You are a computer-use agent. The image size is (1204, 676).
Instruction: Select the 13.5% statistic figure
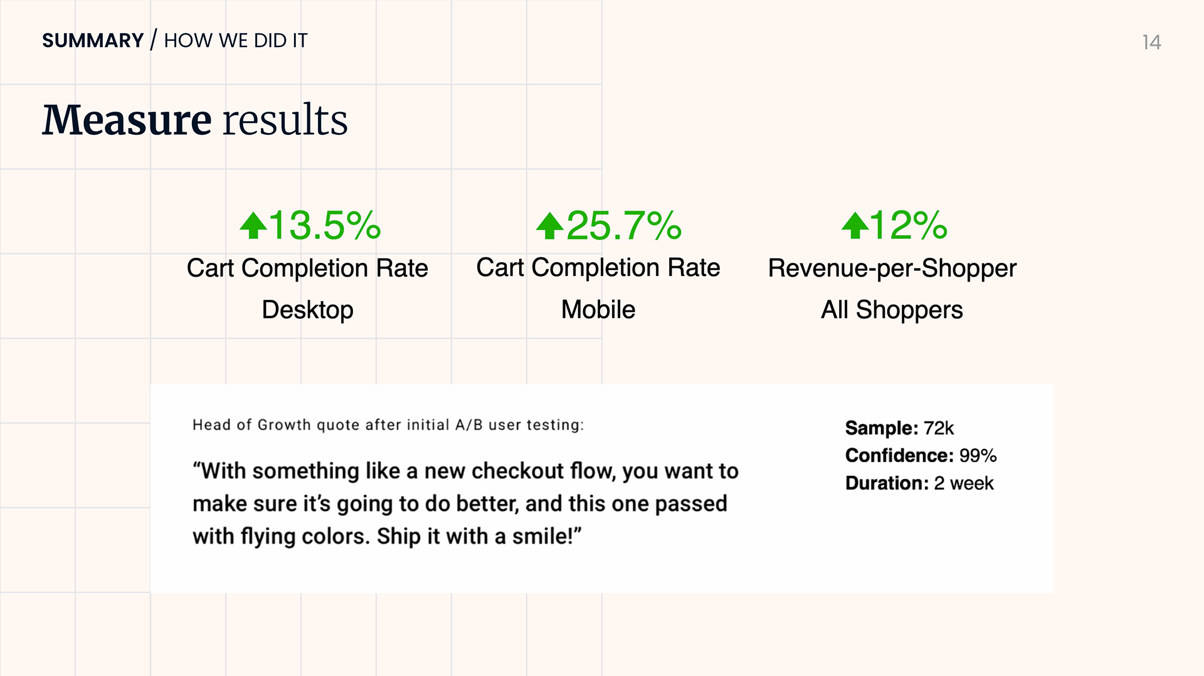[325, 225]
